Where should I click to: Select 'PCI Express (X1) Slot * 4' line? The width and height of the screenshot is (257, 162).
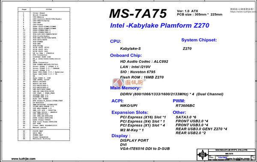143,125
